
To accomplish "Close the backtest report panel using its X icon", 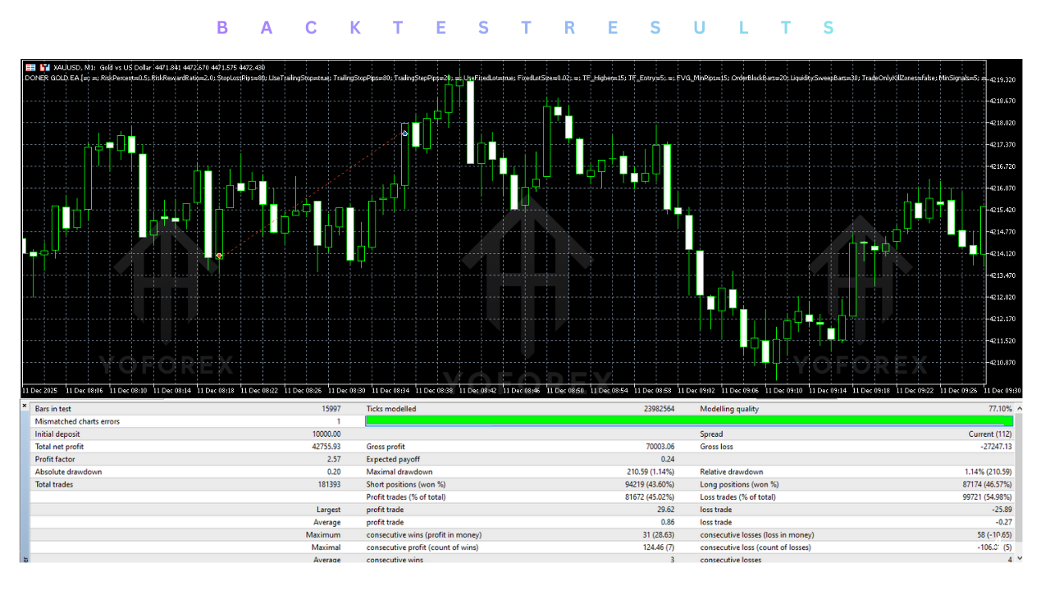I will click(24, 405).
